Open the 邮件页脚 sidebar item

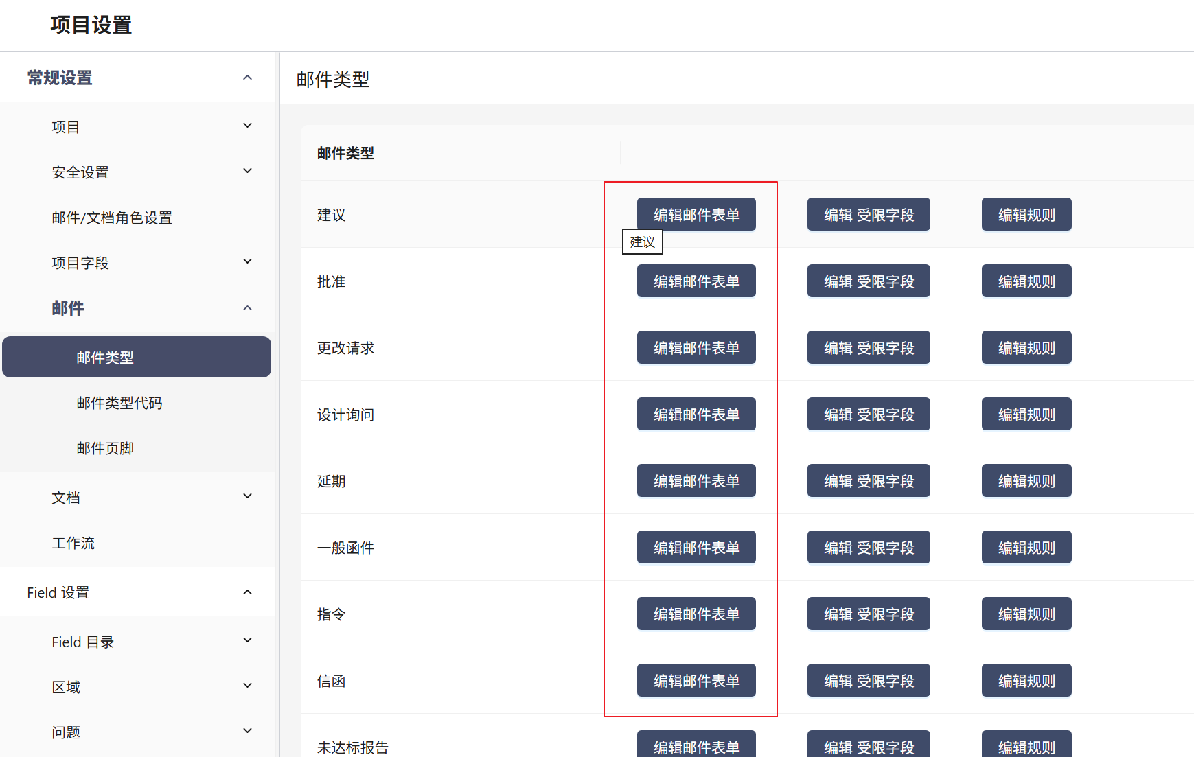tap(105, 448)
